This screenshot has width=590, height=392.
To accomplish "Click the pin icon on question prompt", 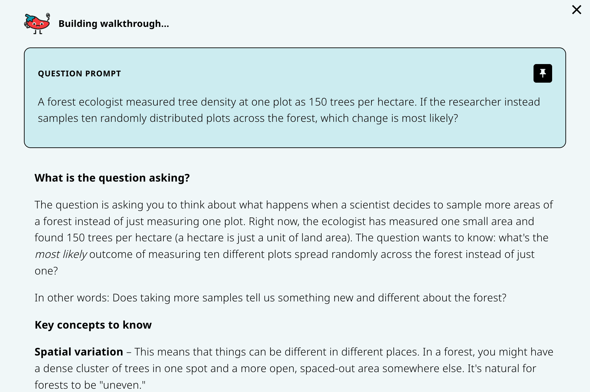I will [542, 73].
